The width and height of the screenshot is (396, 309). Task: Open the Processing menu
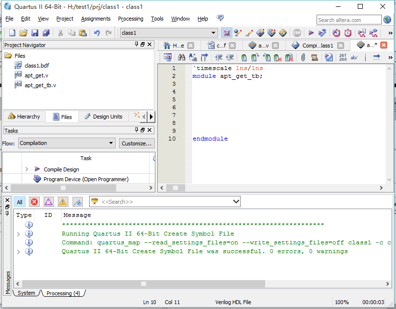pos(130,19)
